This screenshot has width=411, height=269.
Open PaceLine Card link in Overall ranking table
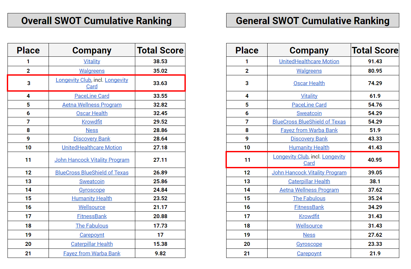click(x=92, y=96)
